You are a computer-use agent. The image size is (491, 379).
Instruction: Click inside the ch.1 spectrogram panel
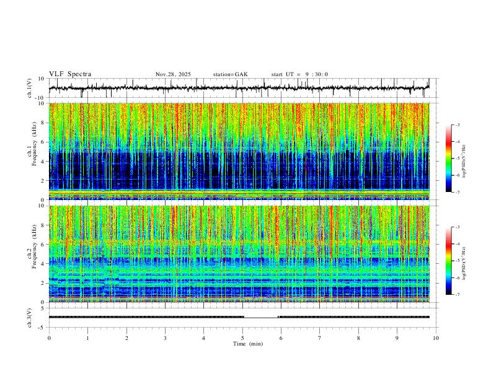point(239,151)
